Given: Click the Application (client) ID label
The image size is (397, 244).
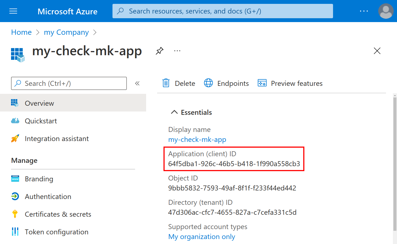Looking at the screenshot, I should click(x=202, y=154).
